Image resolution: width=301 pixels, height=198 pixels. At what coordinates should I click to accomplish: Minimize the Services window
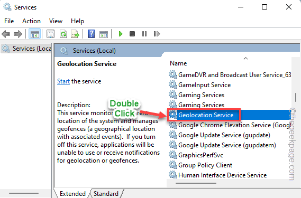tap(241, 7)
